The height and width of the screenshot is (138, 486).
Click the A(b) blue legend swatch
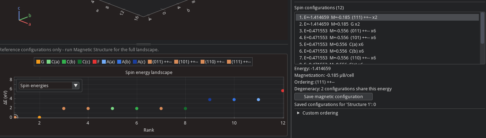click(119, 62)
